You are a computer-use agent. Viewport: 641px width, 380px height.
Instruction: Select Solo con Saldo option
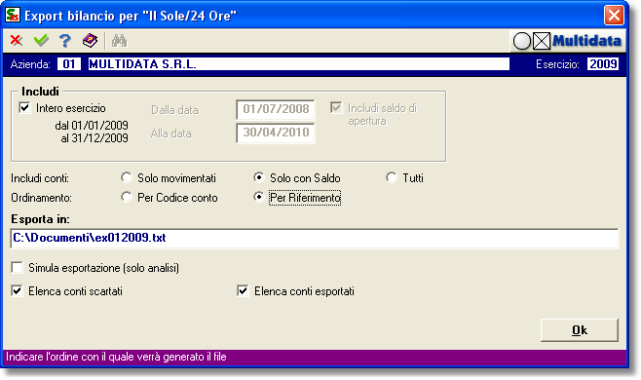point(259,177)
